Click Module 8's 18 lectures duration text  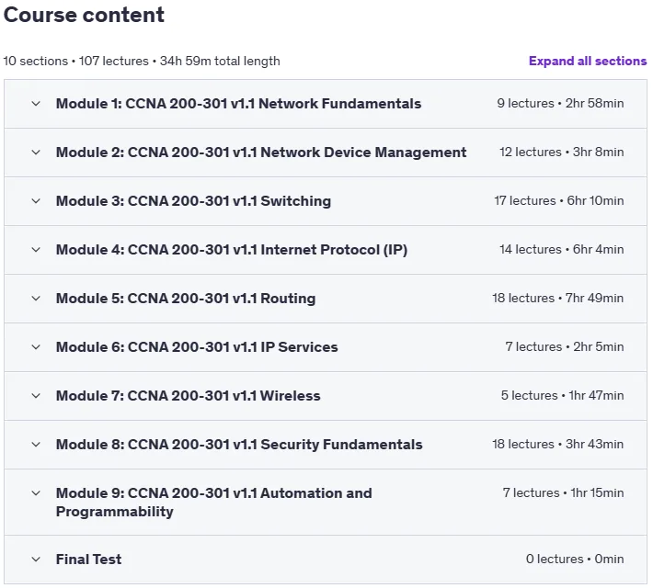pyautogui.click(x=558, y=445)
